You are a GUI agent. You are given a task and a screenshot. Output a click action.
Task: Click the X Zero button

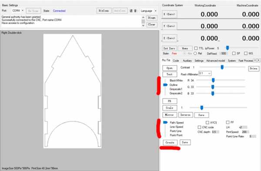(170, 14)
